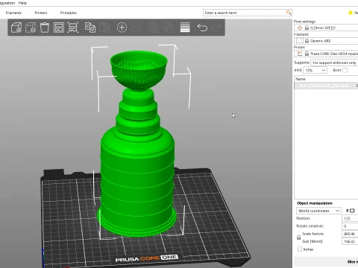Undo the last action with the arrow icon
Viewport: 358px width, 268px height.
pyautogui.click(x=202, y=28)
